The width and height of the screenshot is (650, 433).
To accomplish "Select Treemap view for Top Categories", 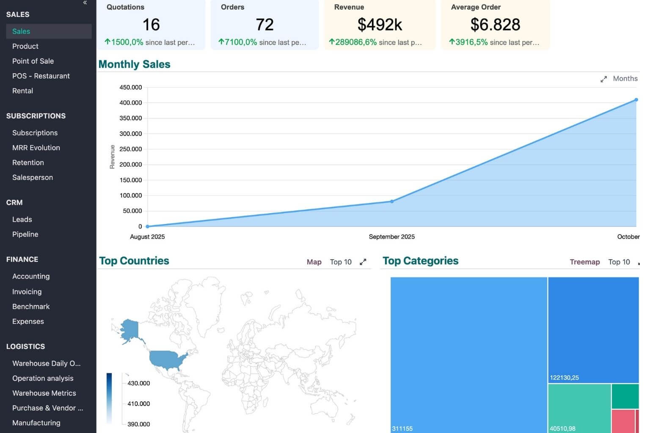I will point(584,262).
